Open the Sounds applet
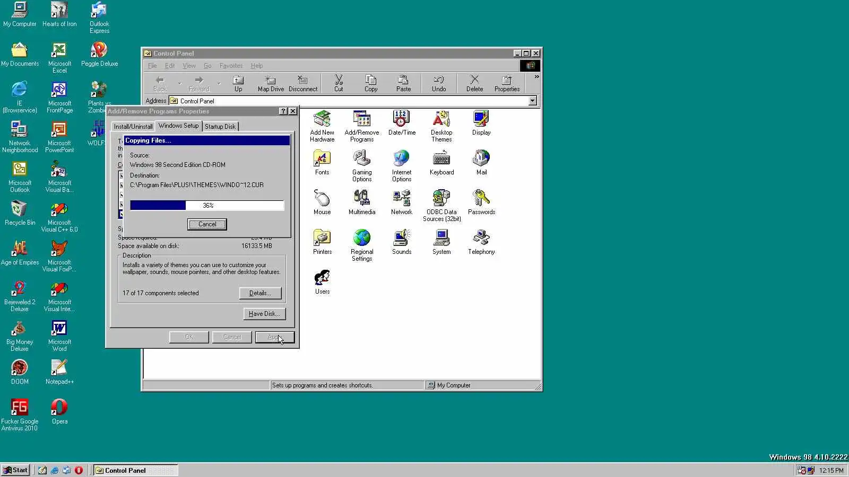Viewport: 849px width, 477px height. [402, 242]
